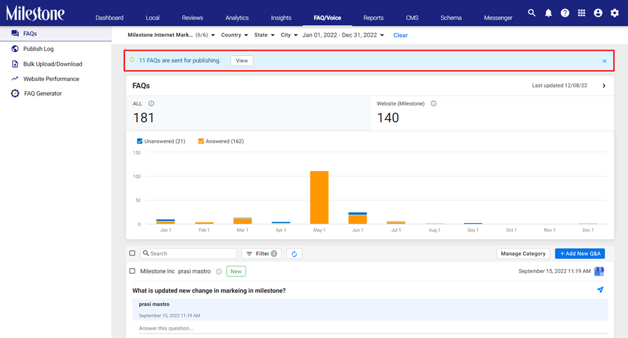628x338 pixels.
Task: Open the settings gear icon
Action: pyautogui.click(x=614, y=13)
